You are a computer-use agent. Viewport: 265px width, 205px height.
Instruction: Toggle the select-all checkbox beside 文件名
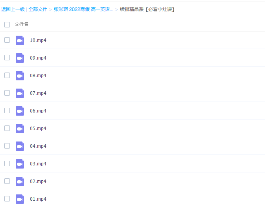[x=7, y=25]
